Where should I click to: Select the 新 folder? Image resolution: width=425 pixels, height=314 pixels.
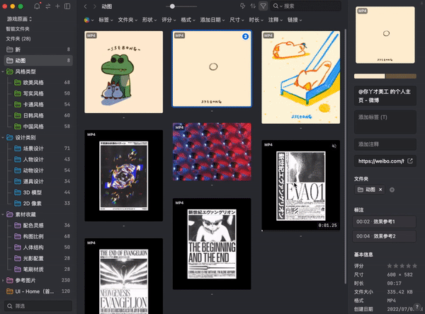tap(38, 50)
